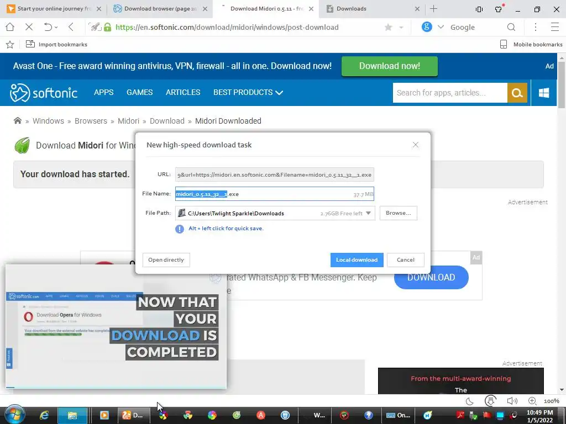Image resolution: width=566 pixels, height=424 pixels.
Task: Click Windows breadcrumb link
Action: (x=49, y=121)
